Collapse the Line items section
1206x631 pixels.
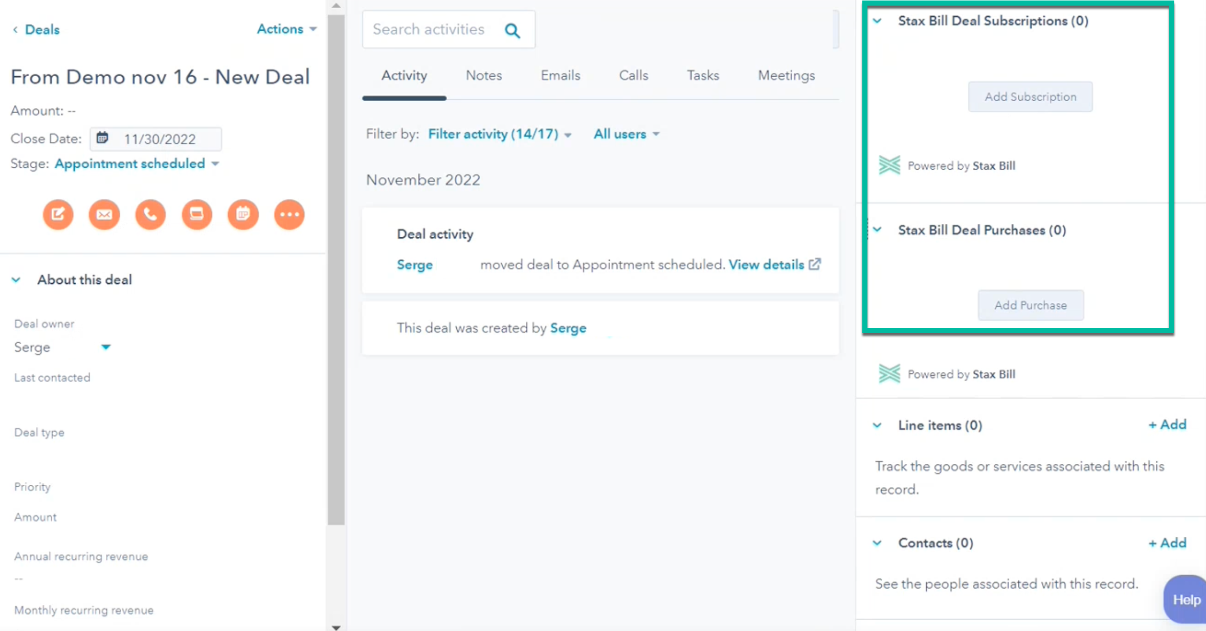click(878, 425)
